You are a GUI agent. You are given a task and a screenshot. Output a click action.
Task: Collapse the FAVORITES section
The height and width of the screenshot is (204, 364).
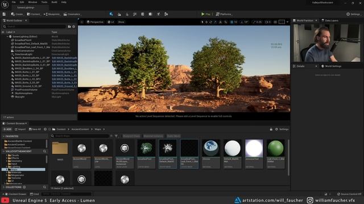pos(4,137)
